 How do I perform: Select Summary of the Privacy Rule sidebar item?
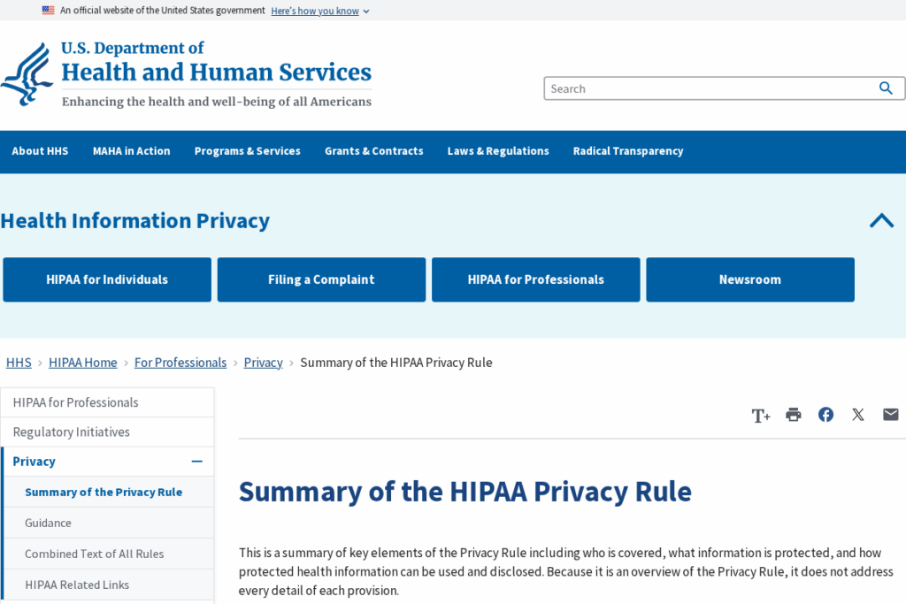click(x=109, y=492)
